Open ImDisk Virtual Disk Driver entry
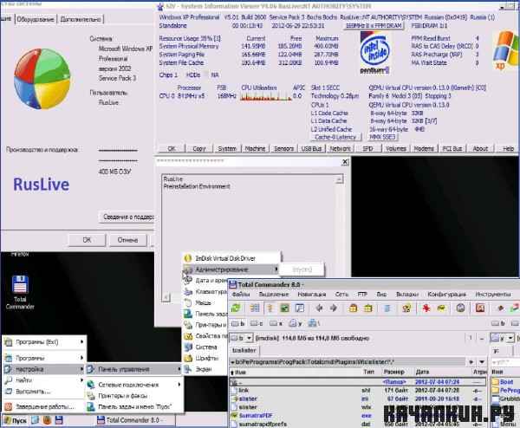520x428 pixels. (x=231, y=258)
